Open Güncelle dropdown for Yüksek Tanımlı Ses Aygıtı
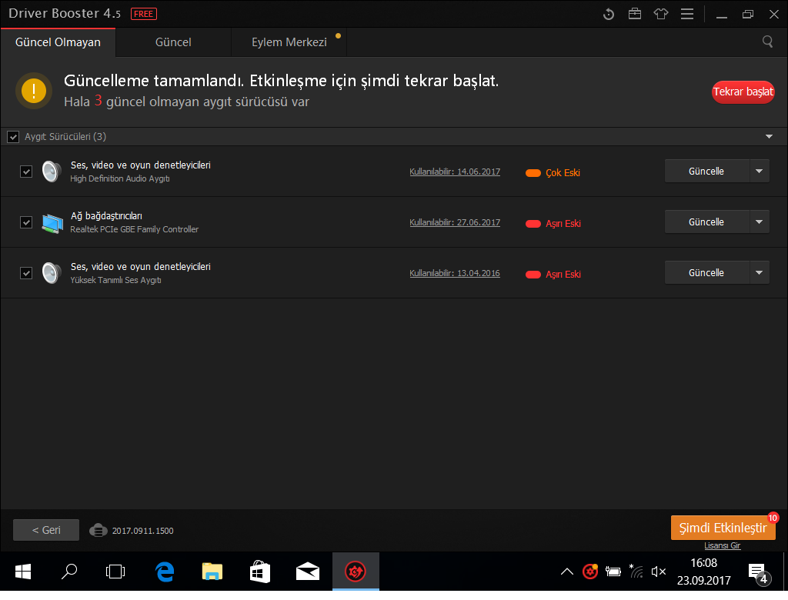The height and width of the screenshot is (600, 788). (x=760, y=273)
